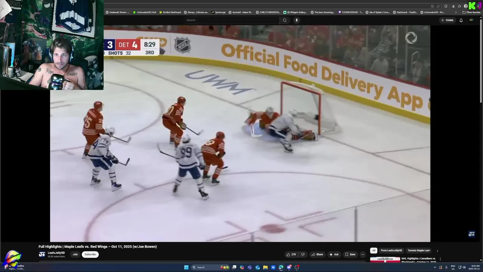
Task: Open Outlook from taskbar
Action: point(257,267)
